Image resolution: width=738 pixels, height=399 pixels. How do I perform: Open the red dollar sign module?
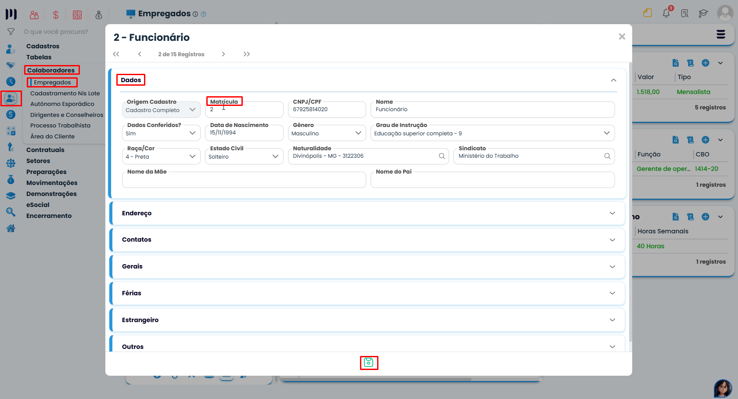[x=56, y=15]
